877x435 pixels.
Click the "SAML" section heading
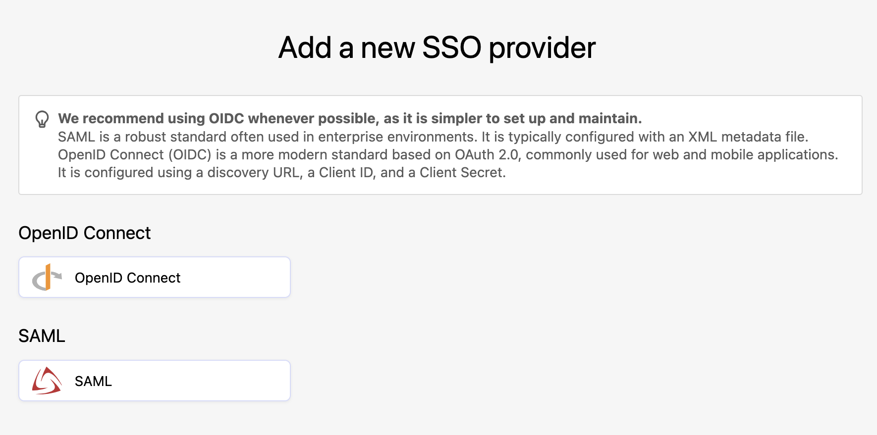click(42, 336)
